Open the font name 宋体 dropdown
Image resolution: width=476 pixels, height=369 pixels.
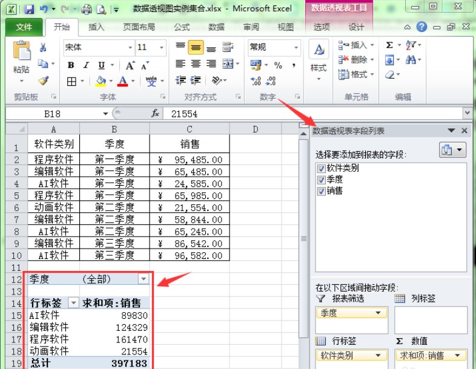pyautogui.click(x=130, y=47)
